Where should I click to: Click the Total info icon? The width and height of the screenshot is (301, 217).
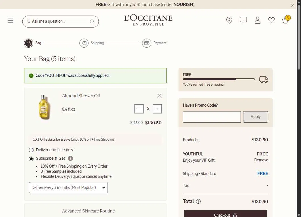click(x=198, y=201)
